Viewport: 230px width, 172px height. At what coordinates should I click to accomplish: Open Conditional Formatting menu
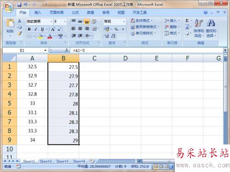(141, 21)
